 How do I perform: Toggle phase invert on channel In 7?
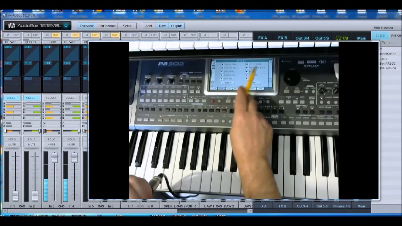(x=126, y=35)
